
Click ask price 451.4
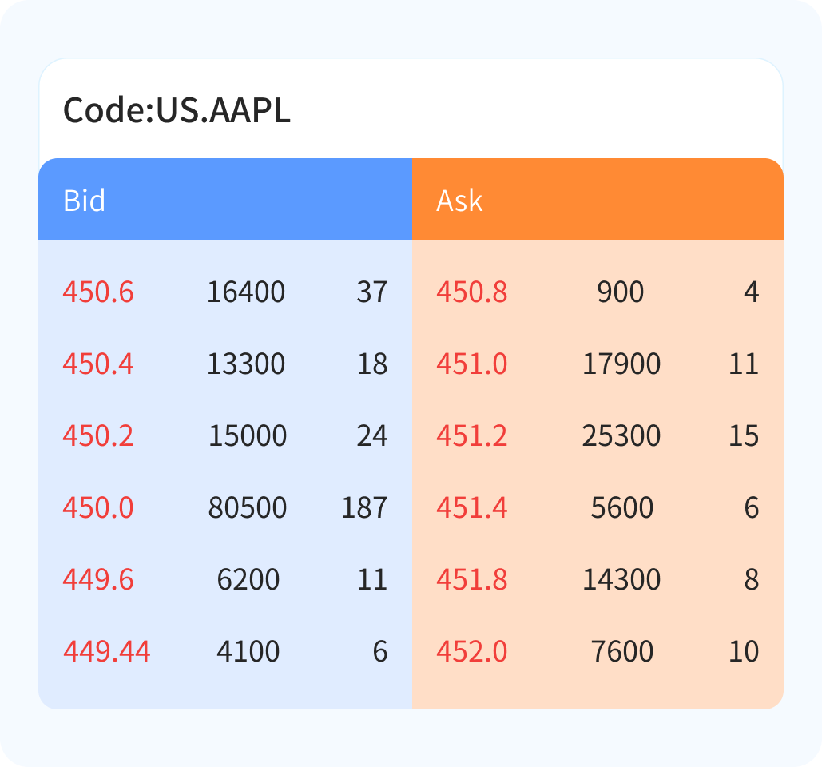(x=471, y=508)
